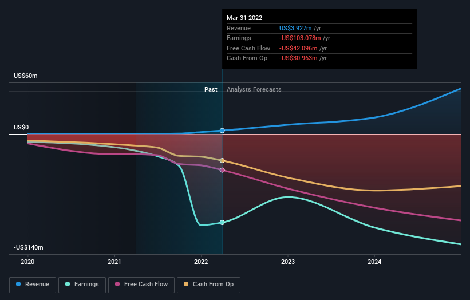Click the 2021 x-axis label
The height and width of the screenshot is (300, 470).
tap(114, 262)
